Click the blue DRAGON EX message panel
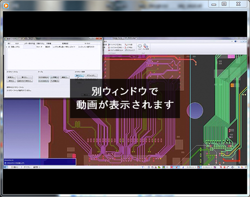 [40, 162]
